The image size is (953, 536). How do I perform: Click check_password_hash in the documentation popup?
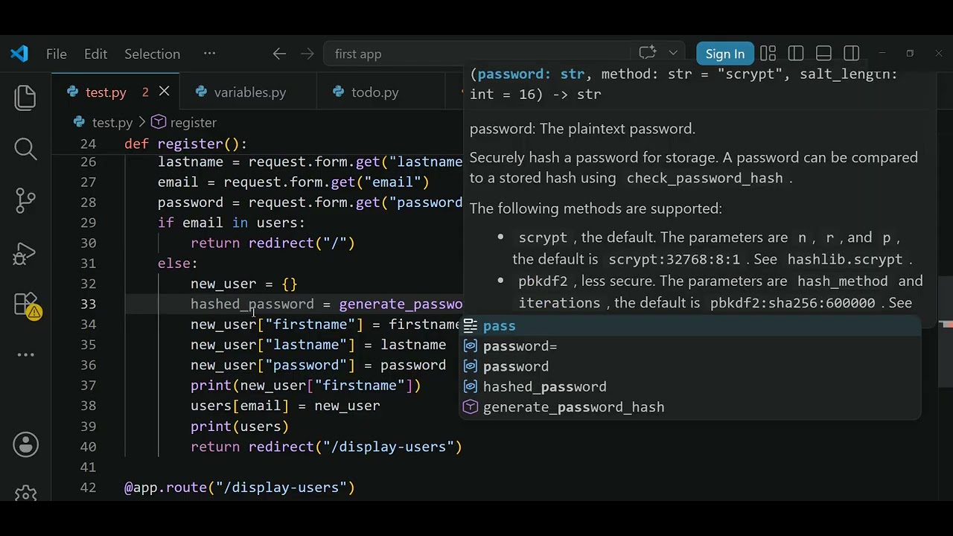pyautogui.click(x=704, y=178)
